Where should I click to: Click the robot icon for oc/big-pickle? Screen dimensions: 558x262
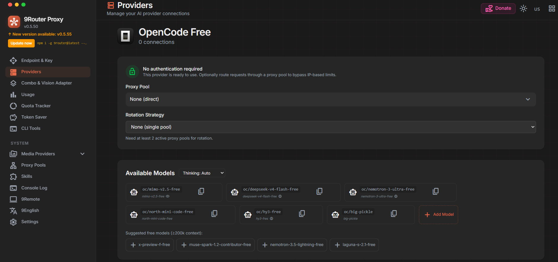335,215
